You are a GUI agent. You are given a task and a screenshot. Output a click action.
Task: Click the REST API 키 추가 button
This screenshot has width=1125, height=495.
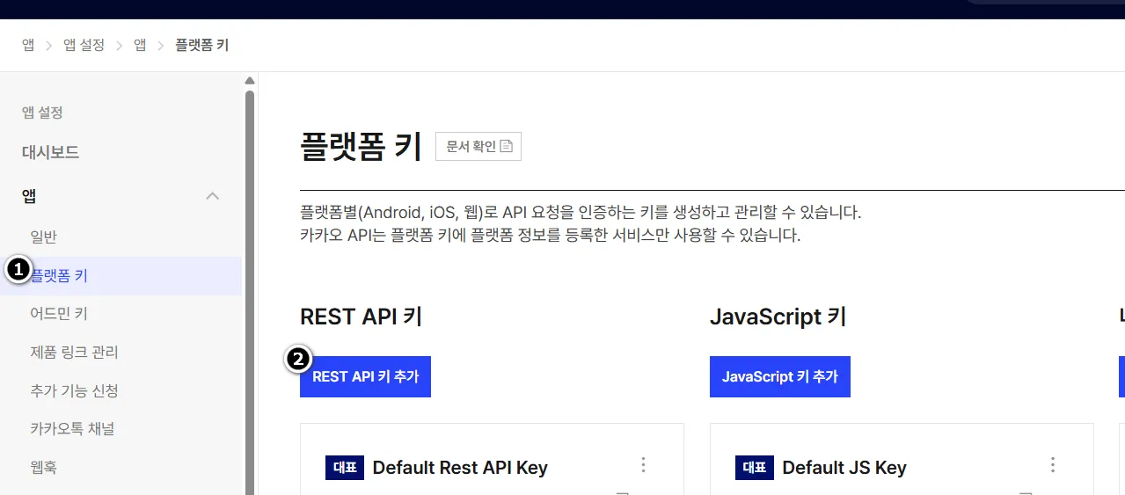tap(365, 376)
